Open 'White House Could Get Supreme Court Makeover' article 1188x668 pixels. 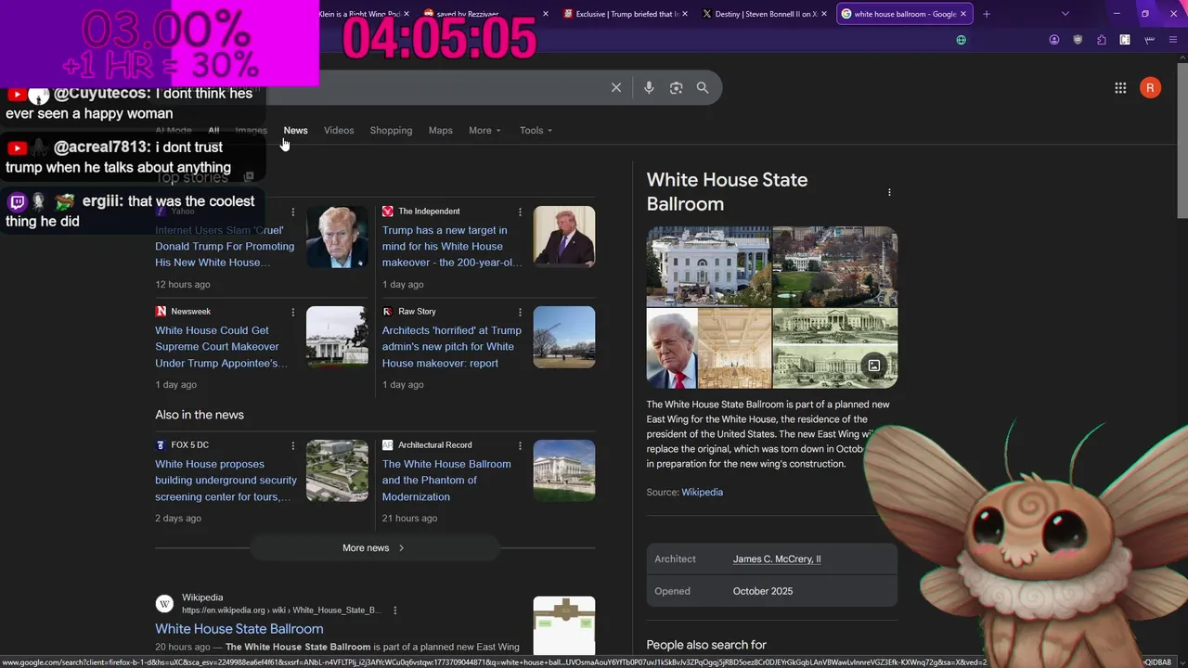click(x=221, y=347)
